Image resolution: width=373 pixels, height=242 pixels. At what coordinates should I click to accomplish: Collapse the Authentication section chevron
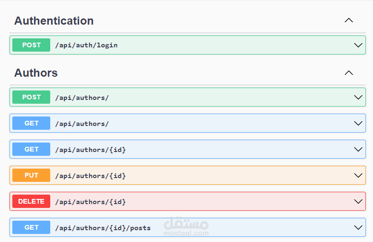(x=349, y=20)
